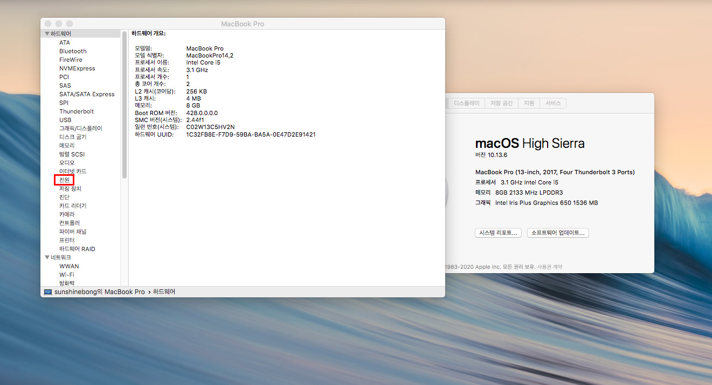Click the MacBook Pro computer icon in path bar

pos(48,292)
